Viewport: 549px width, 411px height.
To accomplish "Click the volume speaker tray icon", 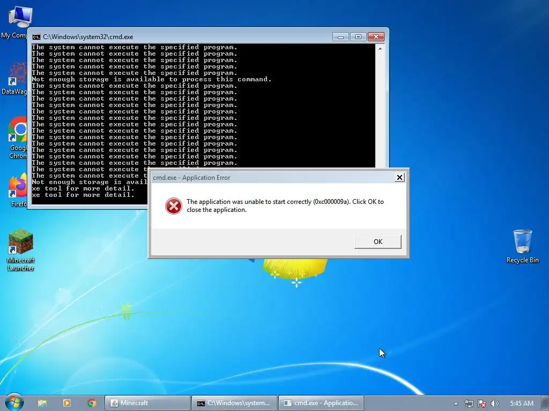I will point(494,404).
